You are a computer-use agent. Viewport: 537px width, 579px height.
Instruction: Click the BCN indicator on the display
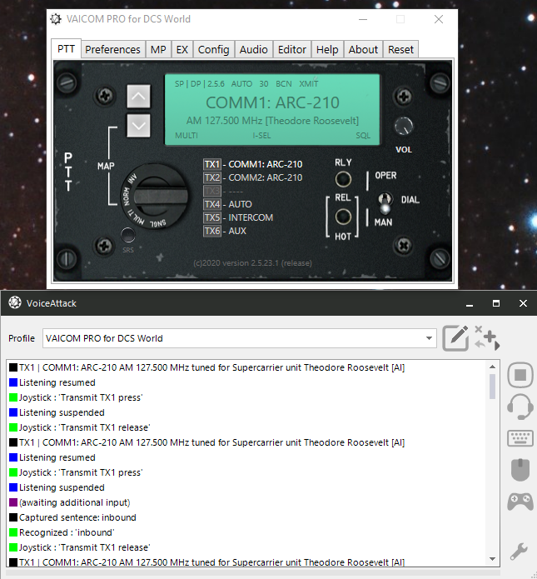pos(284,84)
